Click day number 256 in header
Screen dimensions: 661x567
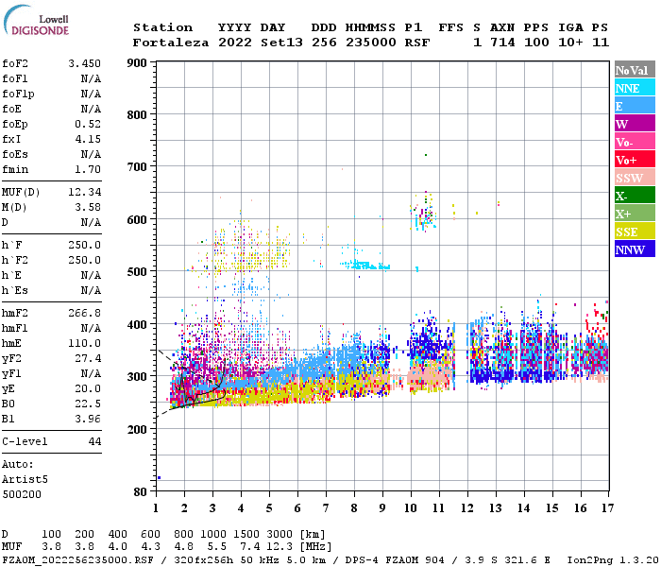324,43
